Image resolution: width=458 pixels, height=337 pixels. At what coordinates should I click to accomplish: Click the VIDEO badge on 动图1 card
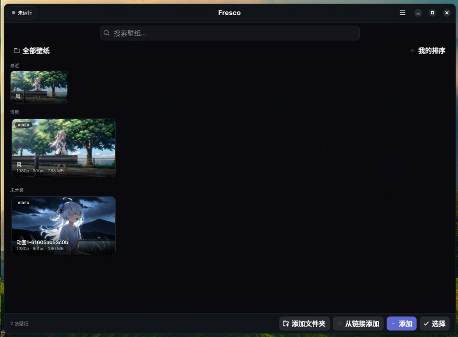[23, 203]
